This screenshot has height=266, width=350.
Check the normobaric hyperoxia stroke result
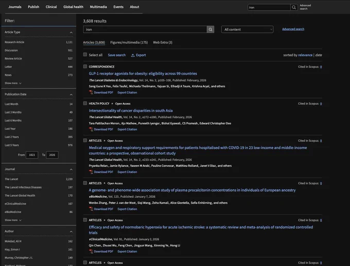pyautogui.click(x=85, y=220)
